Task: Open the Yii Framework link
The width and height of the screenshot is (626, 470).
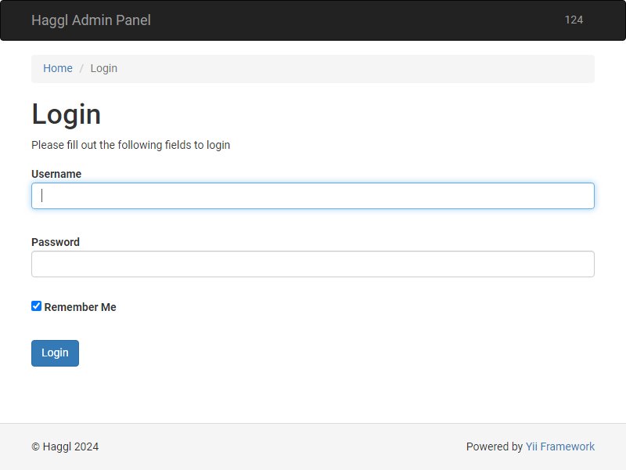Action: (560, 446)
